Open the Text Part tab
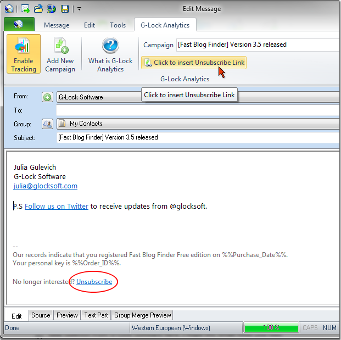Viewport: 341px width, 340px height. (x=96, y=315)
